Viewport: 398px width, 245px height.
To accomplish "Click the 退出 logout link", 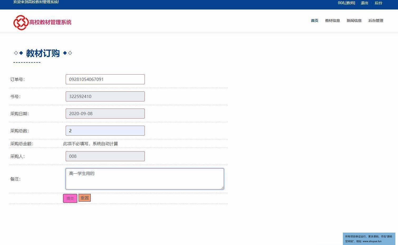I will click(364, 3).
